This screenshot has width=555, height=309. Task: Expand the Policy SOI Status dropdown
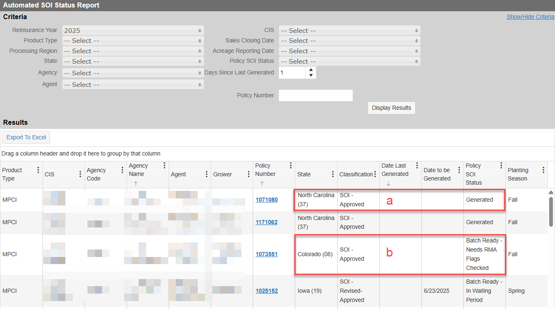349,61
